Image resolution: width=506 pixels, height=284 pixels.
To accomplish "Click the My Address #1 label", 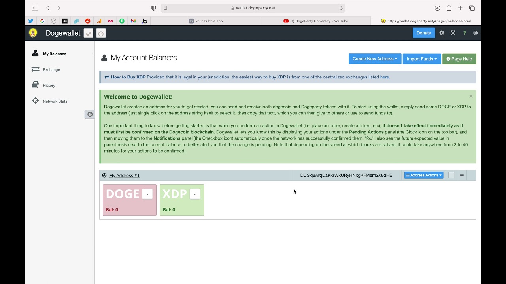I will [x=124, y=176].
